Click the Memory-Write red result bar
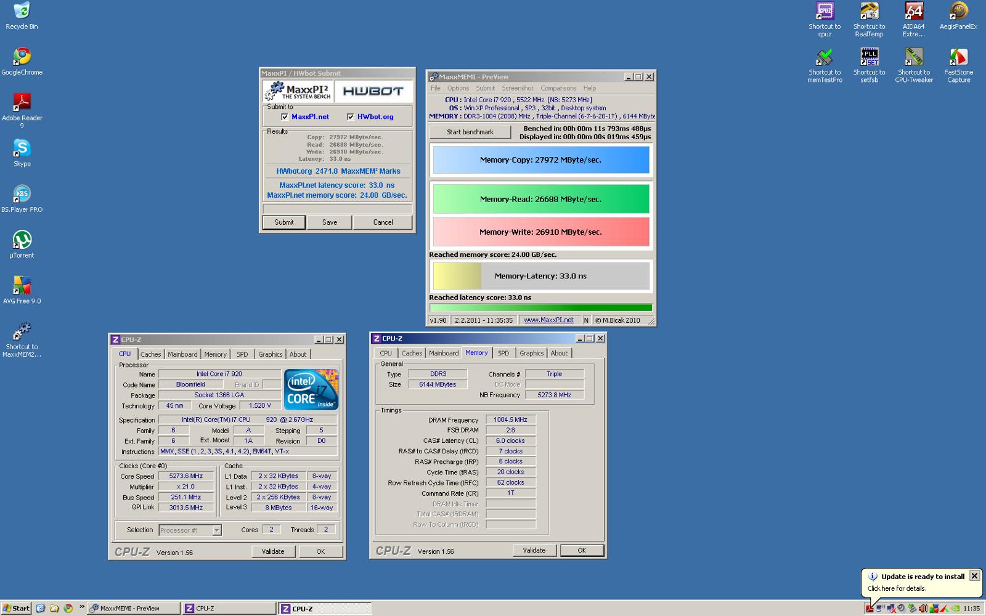This screenshot has width=986, height=616. pos(541,232)
